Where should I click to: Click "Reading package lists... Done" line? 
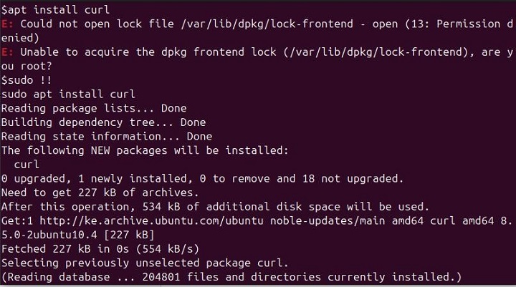(x=93, y=109)
